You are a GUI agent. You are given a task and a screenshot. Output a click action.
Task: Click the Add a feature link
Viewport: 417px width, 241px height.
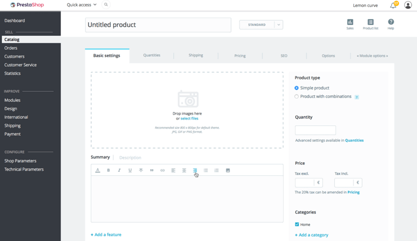(x=106, y=235)
